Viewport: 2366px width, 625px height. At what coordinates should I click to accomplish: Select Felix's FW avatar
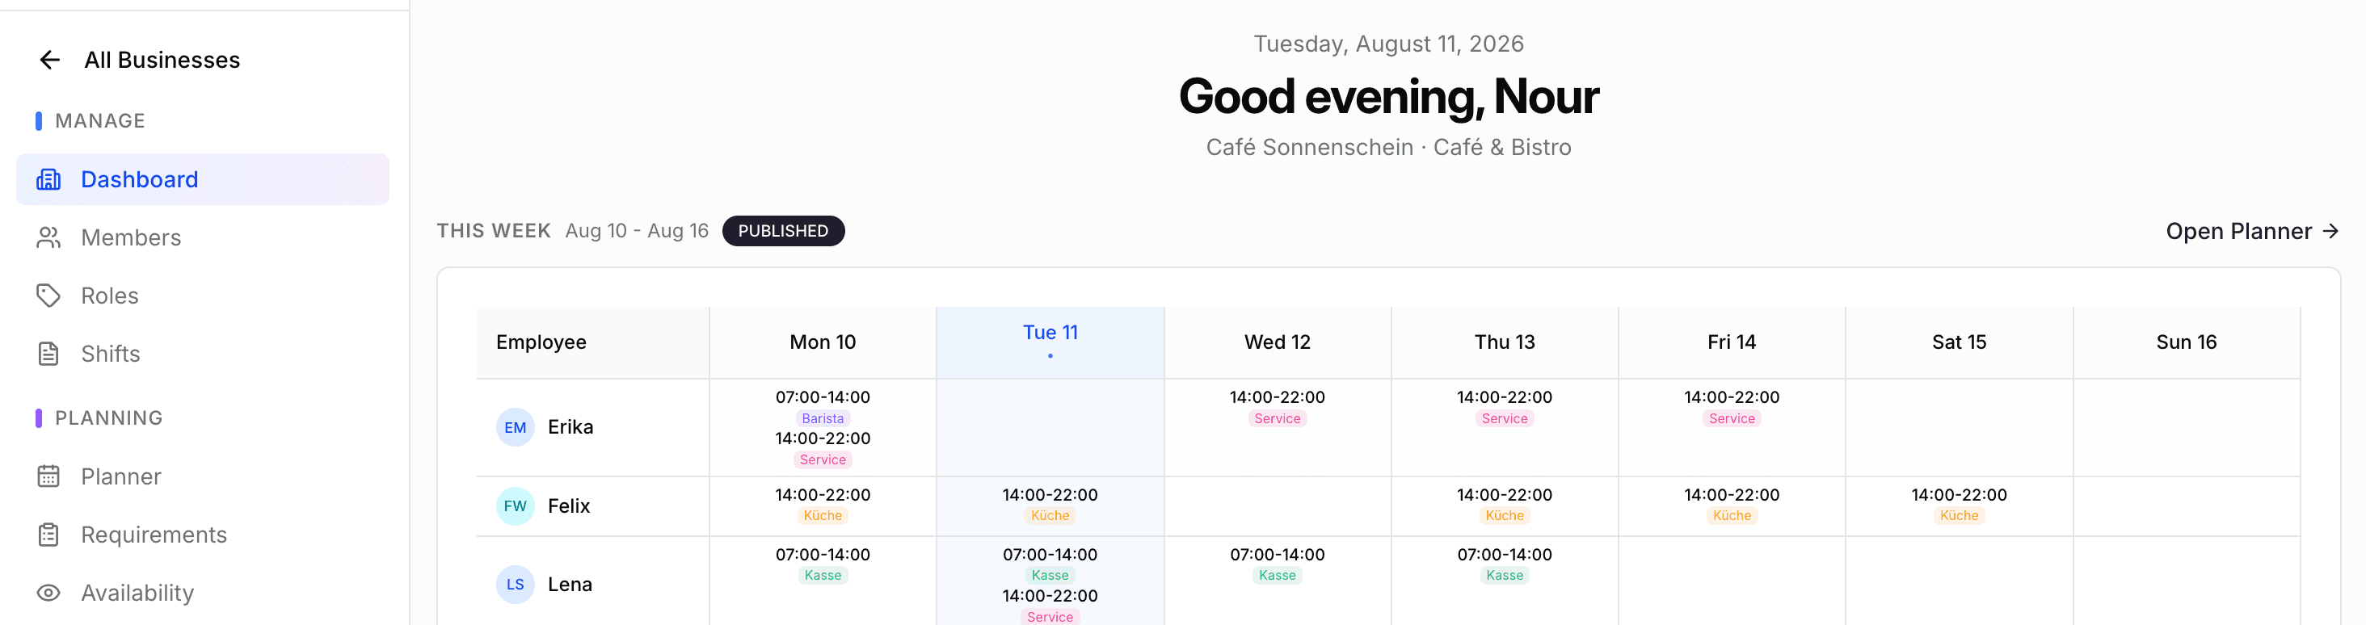click(x=516, y=506)
